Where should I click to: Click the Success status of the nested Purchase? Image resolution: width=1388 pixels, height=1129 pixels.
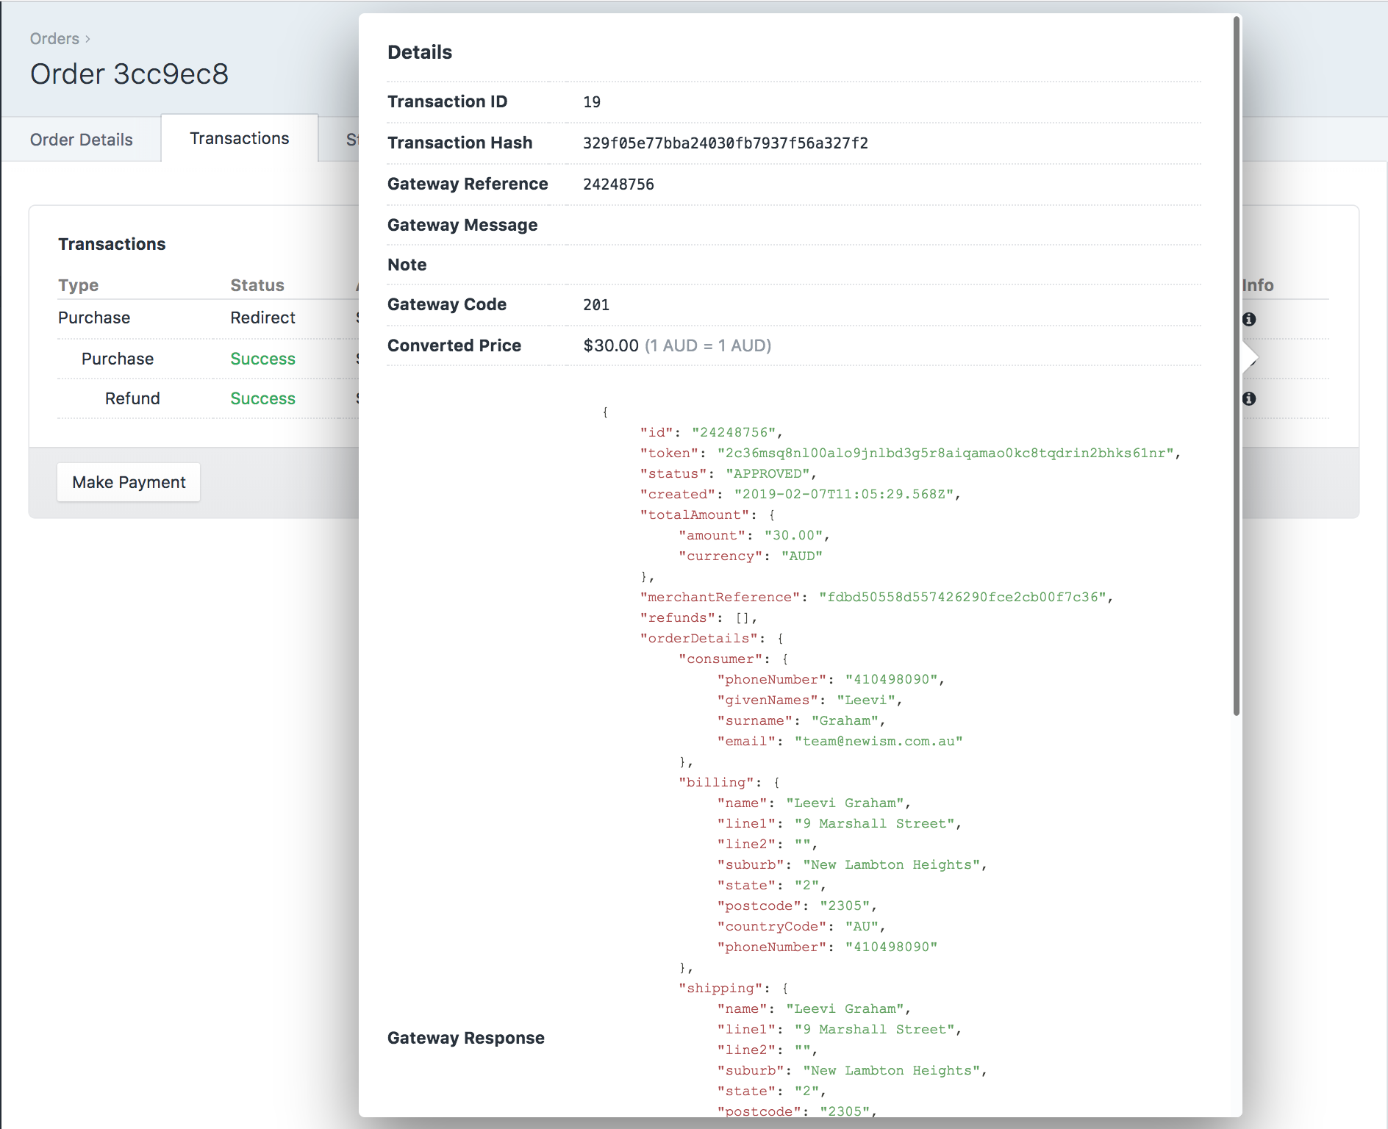pos(262,359)
